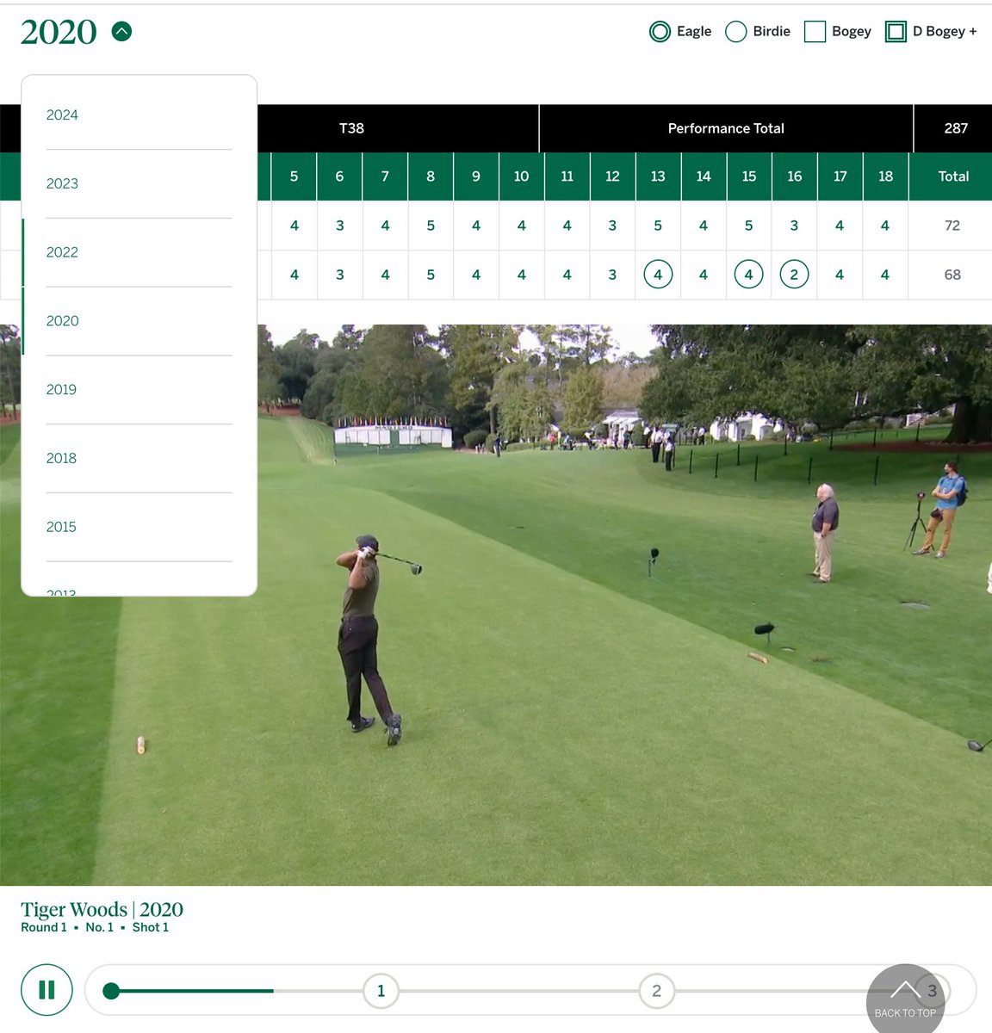This screenshot has height=1033, width=992.
Task: Click the 2020 year heading
Action: tap(59, 32)
